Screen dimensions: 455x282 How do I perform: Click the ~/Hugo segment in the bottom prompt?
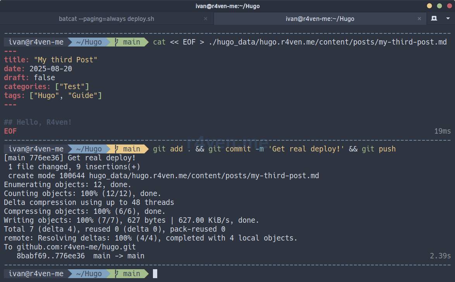pyautogui.click(x=89, y=273)
